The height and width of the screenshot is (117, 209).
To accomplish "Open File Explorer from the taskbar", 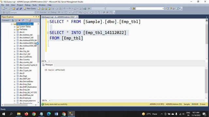I will pos(19,114).
